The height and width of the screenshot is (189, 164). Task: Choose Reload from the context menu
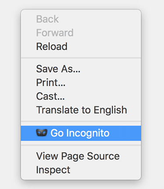tap(81, 47)
